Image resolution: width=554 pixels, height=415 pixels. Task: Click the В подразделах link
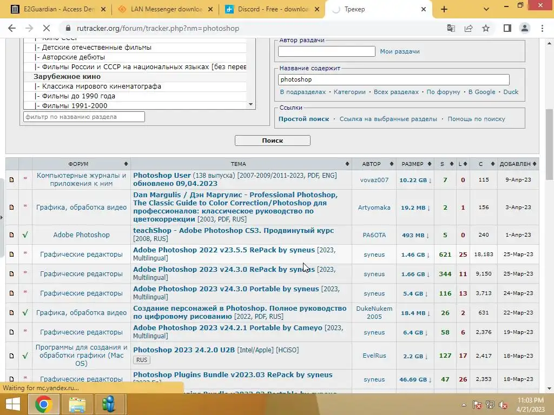pos(303,92)
